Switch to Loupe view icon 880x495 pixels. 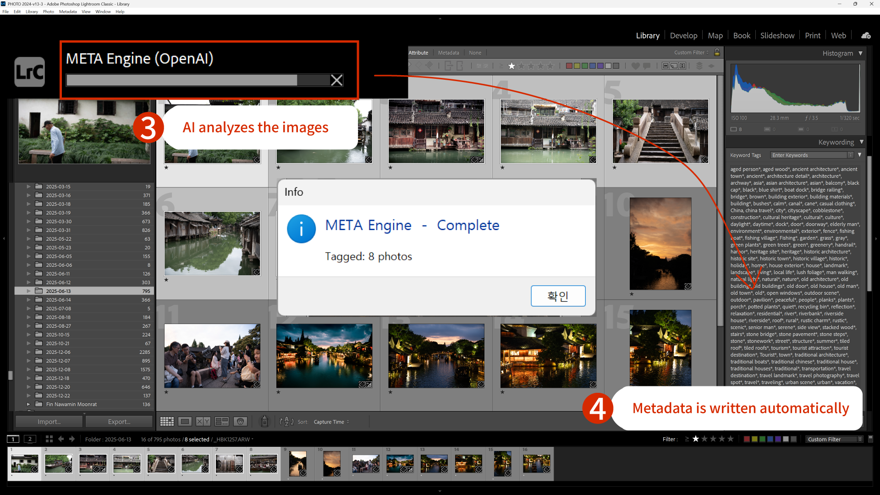pyautogui.click(x=185, y=422)
